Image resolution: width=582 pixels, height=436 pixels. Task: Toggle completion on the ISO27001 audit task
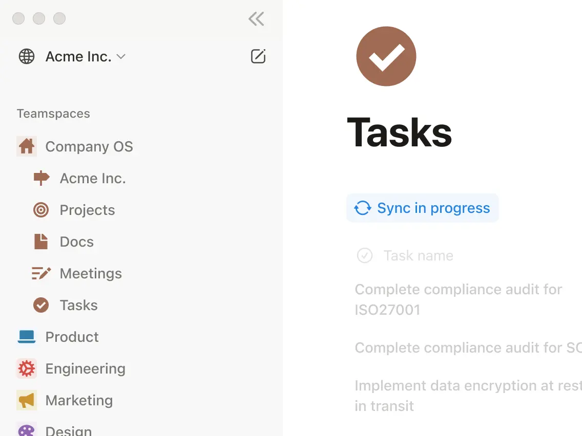click(458, 299)
